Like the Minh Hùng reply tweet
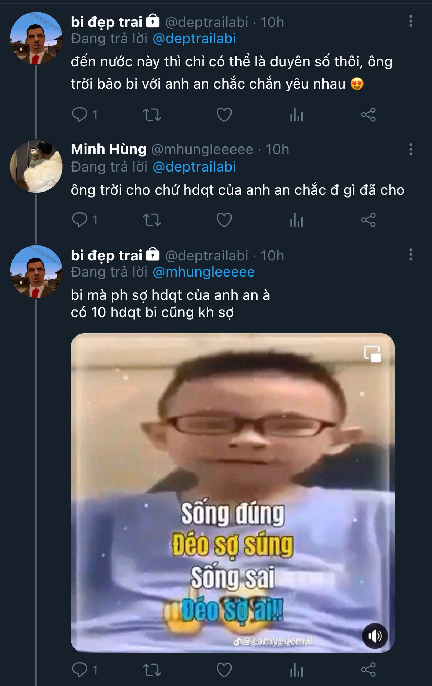The height and width of the screenshot is (686, 432). click(x=224, y=220)
